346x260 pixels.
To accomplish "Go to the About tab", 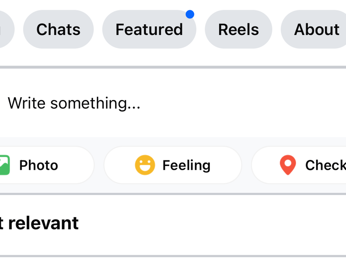I will click(x=316, y=29).
